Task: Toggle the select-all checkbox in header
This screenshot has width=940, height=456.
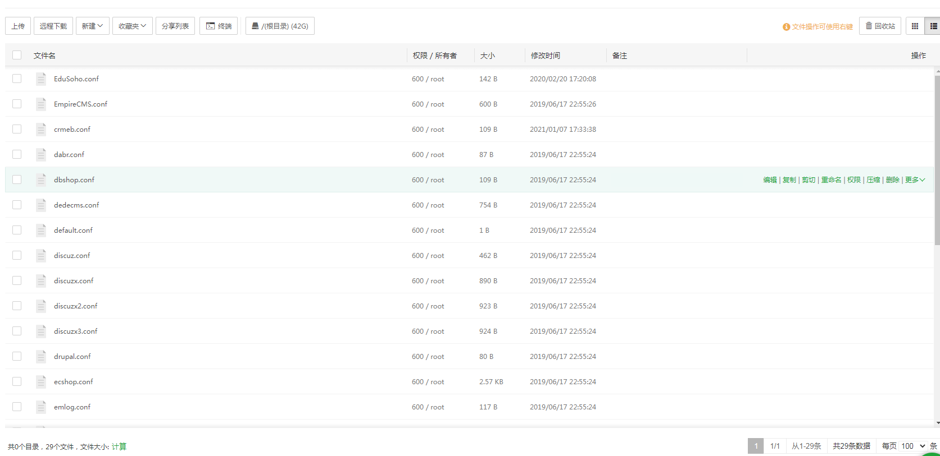Action: click(x=17, y=55)
